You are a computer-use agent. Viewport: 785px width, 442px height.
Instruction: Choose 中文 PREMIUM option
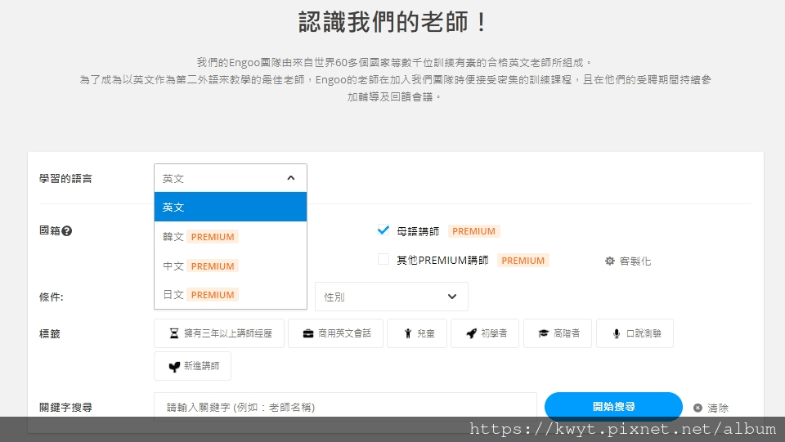tap(231, 266)
